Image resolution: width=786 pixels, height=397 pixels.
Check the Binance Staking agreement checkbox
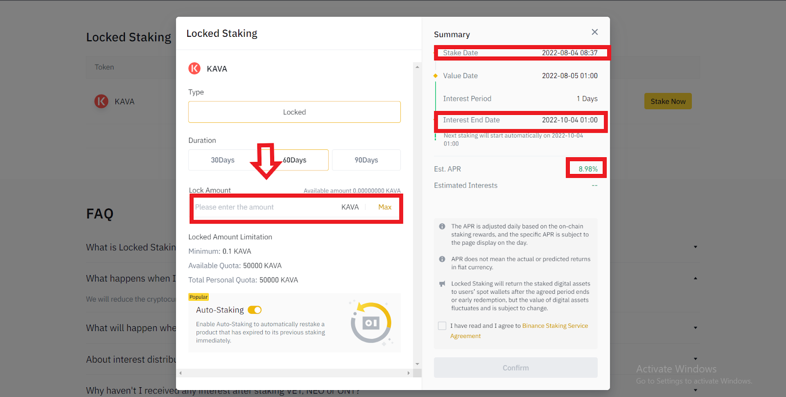442,326
